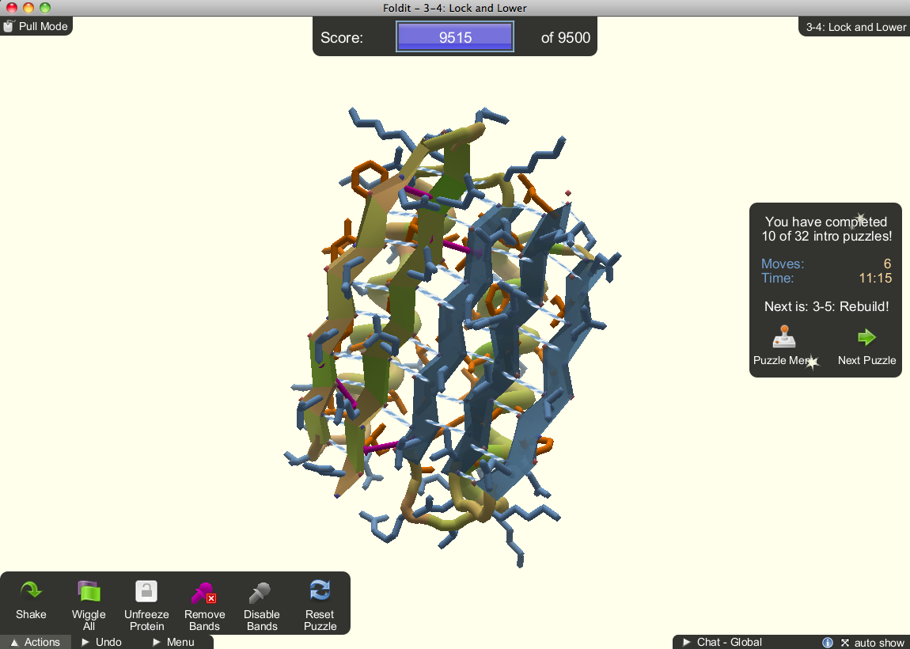
Task: Enable auto show for chat
Action: tap(880, 642)
